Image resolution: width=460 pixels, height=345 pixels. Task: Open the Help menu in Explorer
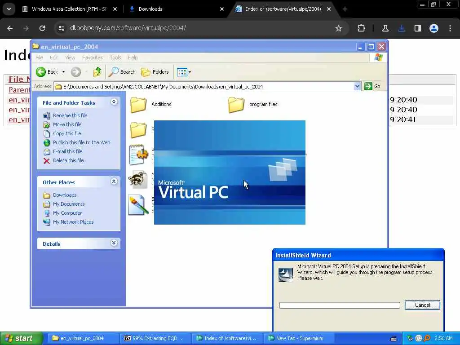click(133, 57)
